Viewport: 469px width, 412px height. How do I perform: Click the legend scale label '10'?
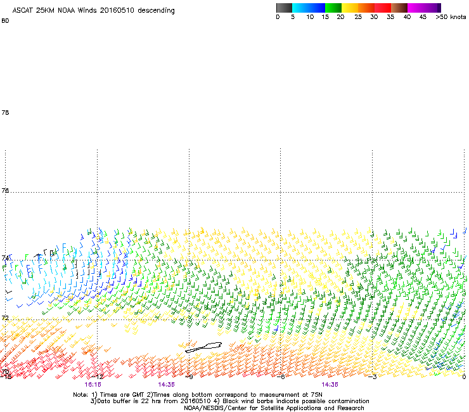point(310,17)
